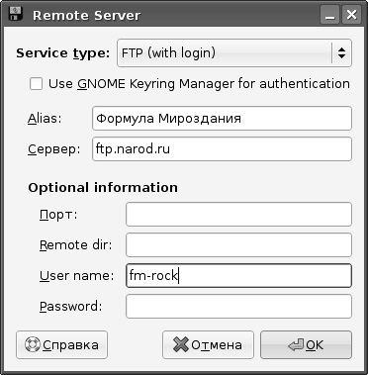Minimize the Remote Server window

coord(330,15)
